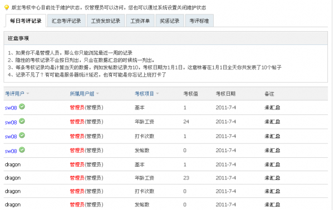Click 未汇总 in sw08 基本 row
The width and height of the screenshot is (334, 210).
(x=272, y=108)
